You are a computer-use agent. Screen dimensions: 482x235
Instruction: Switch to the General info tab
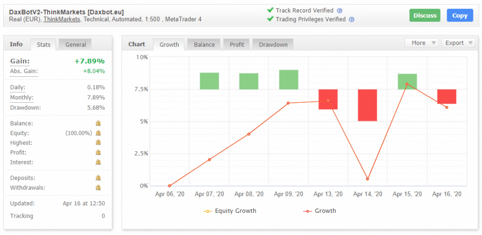[x=75, y=45]
